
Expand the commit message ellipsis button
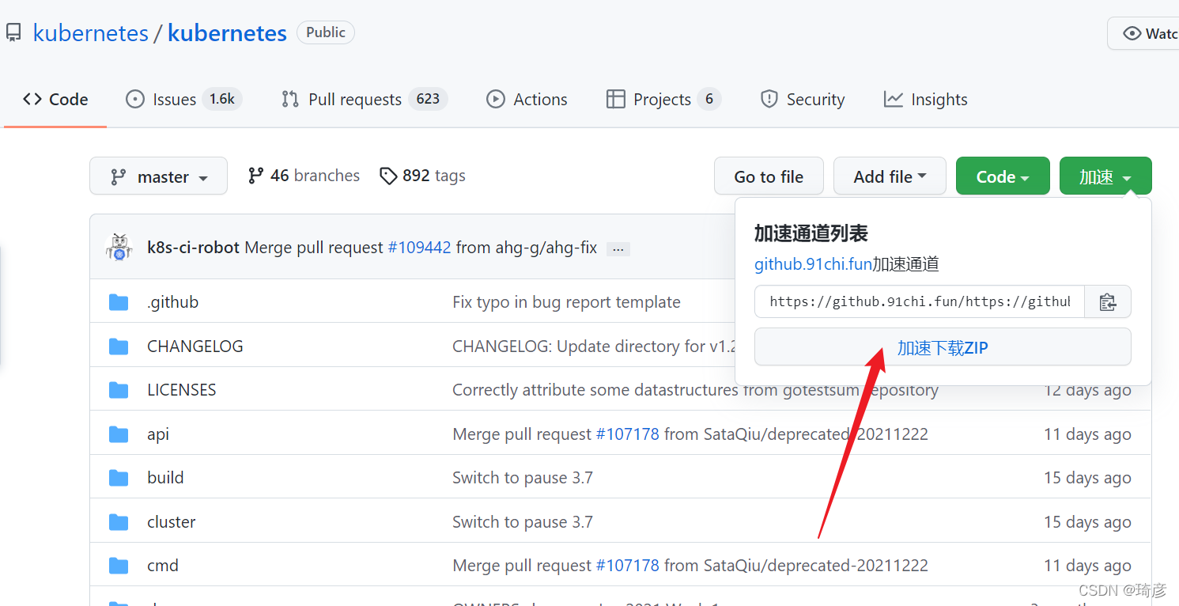(618, 248)
